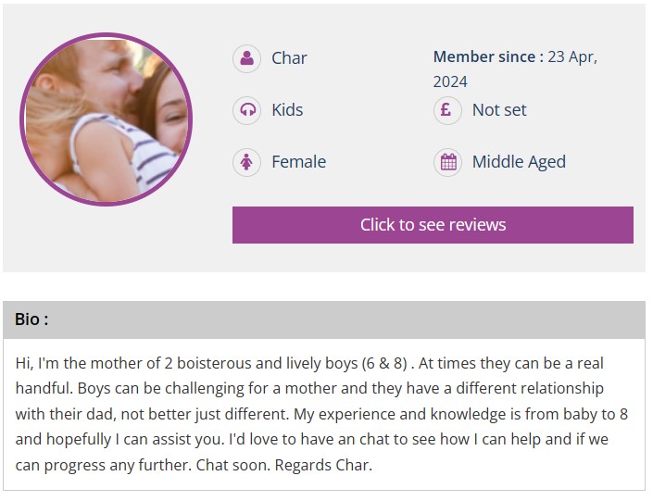Screen dimensions: 653x501
Task: Click the 23 Apr, 2024 date value
Action: click(571, 57)
